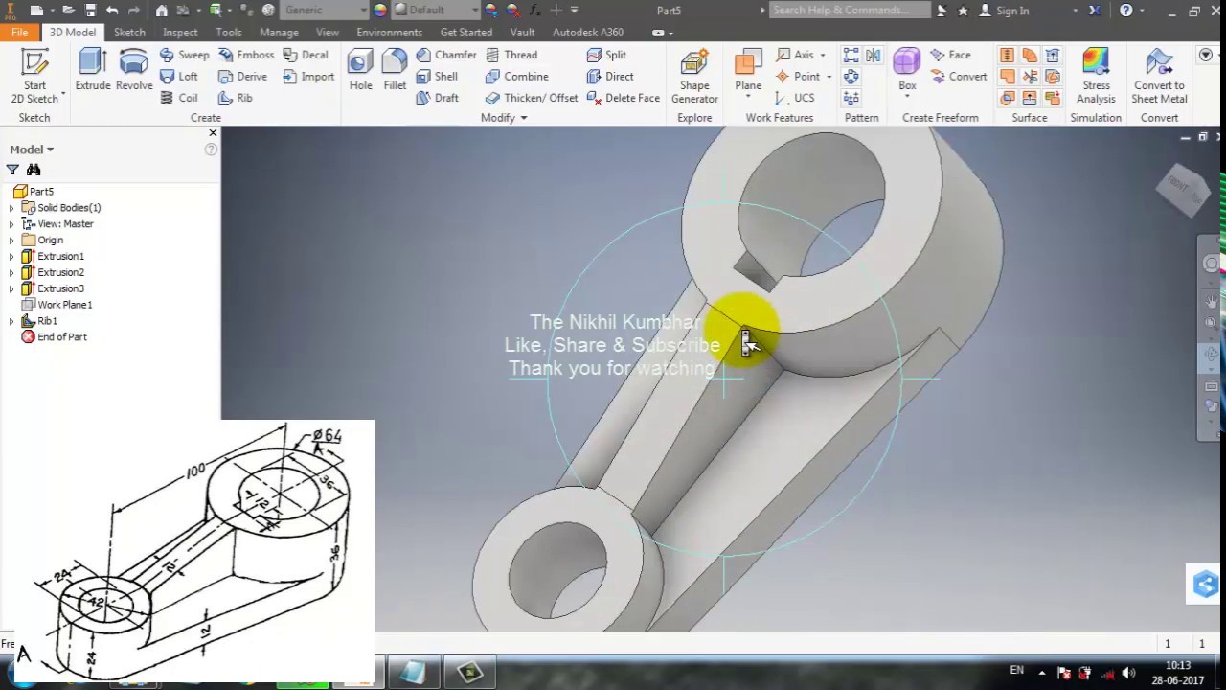Switch to the Sketch tab

(x=129, y=32)
